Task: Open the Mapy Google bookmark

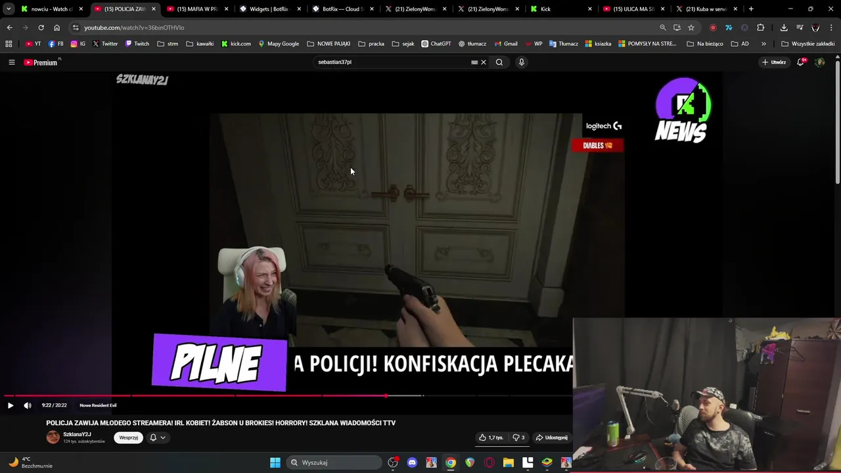Action: 279,44
